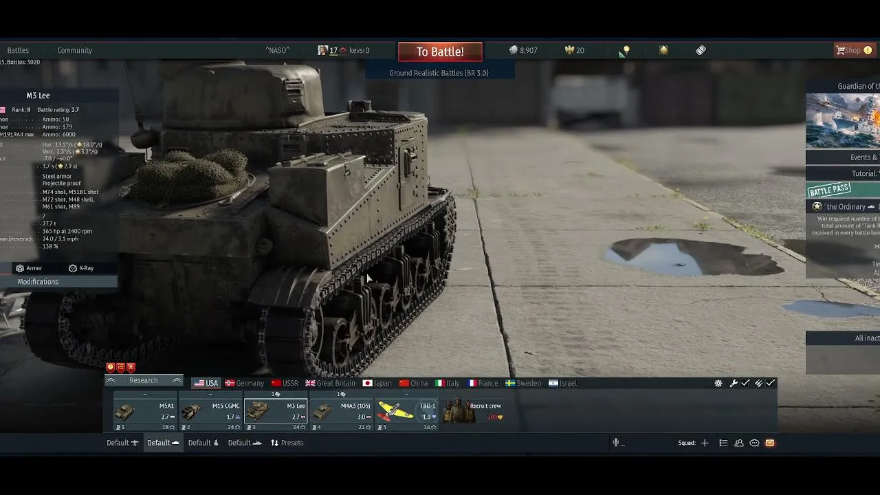Select the Japan nation tab
880x495 pixels.
coord(377,384)
